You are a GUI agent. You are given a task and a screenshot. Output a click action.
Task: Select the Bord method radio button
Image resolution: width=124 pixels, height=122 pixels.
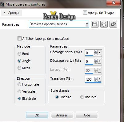19,54
